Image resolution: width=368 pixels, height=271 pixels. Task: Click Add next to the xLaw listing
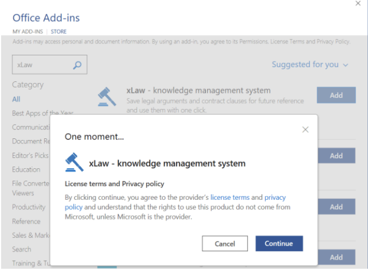click(x=336, y=95)
